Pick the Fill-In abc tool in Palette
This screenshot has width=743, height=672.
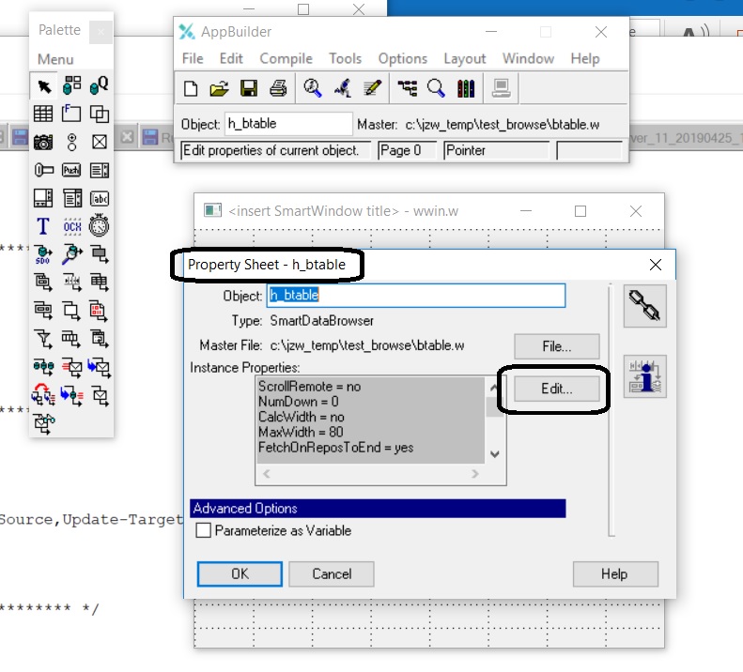(100, 198)
